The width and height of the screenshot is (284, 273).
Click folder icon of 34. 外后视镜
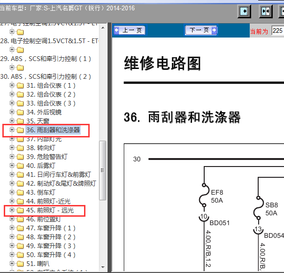pyautogui.click(x=20, y=112)
